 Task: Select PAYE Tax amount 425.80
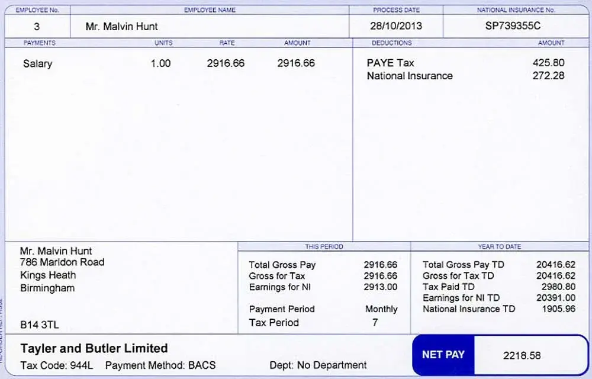549,63
